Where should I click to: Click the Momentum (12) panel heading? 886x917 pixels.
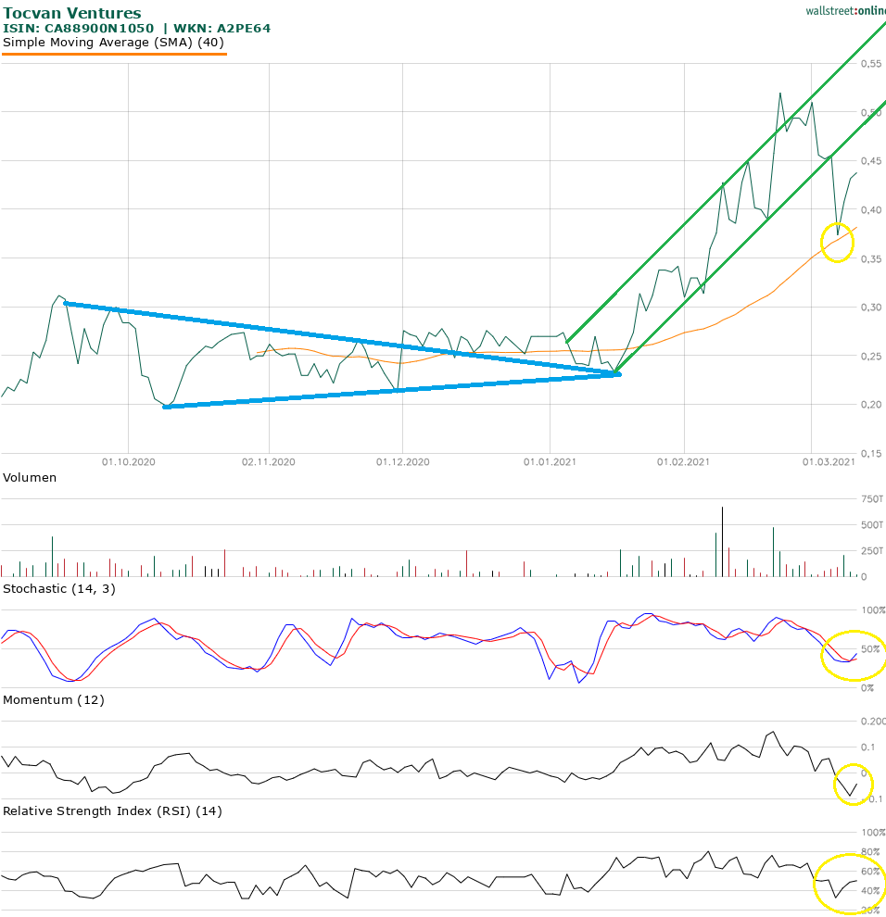click(x=54, y=700)
